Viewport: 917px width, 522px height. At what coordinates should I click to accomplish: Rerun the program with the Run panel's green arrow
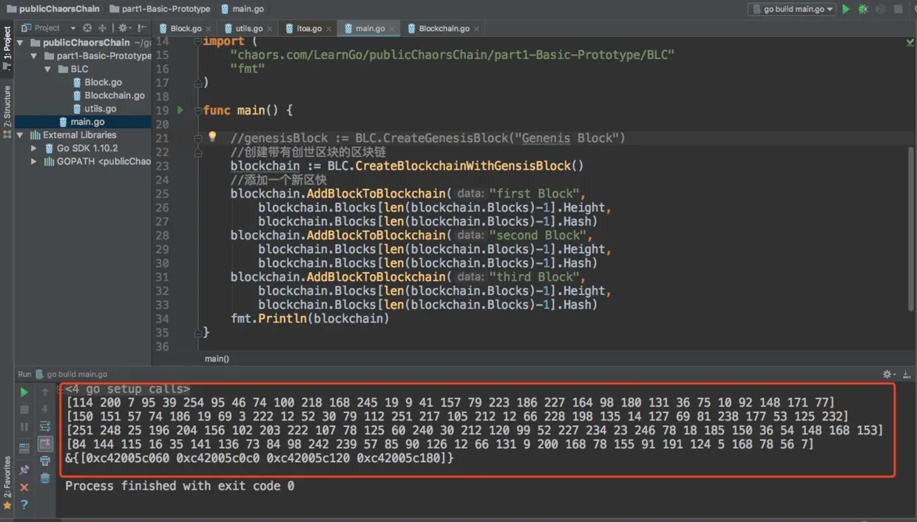[24, 392]
